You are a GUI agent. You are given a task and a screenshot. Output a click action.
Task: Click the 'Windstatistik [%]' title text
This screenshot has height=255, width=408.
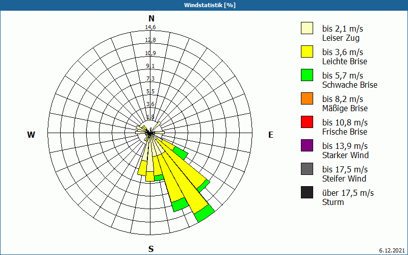(210, 5)
